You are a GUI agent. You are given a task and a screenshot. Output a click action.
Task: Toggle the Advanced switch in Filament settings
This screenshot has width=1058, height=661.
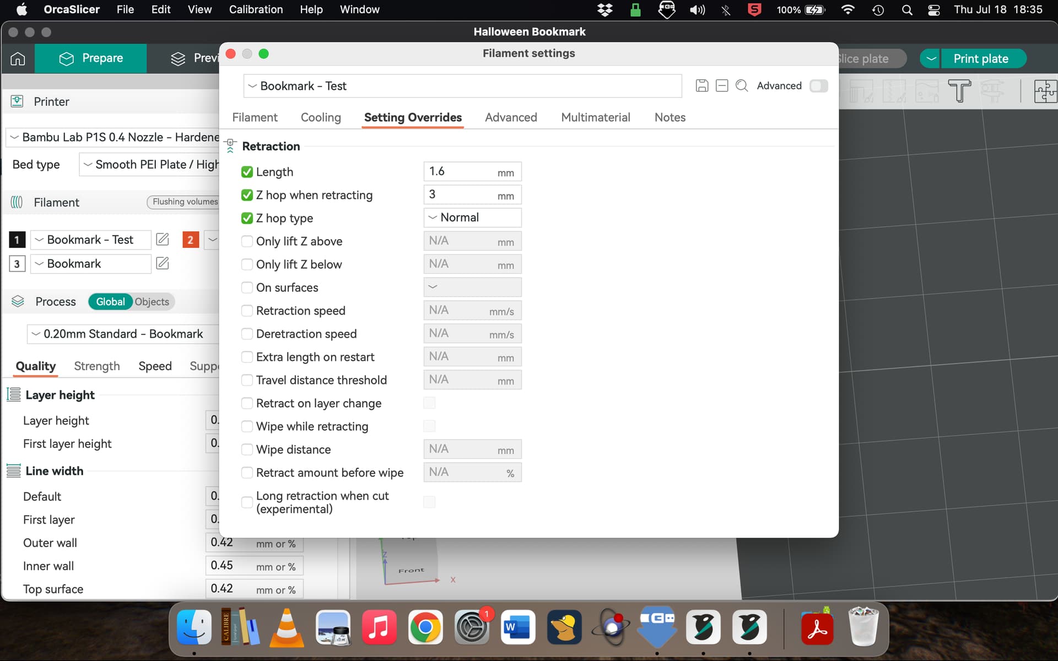click(x=819, y=86)
